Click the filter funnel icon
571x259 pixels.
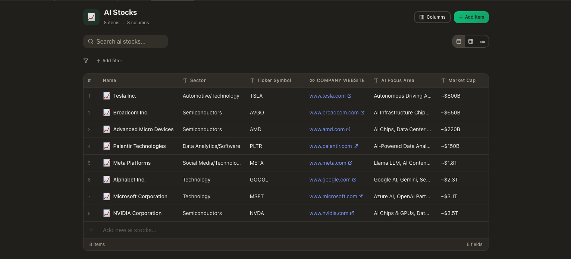coord(86,61)
